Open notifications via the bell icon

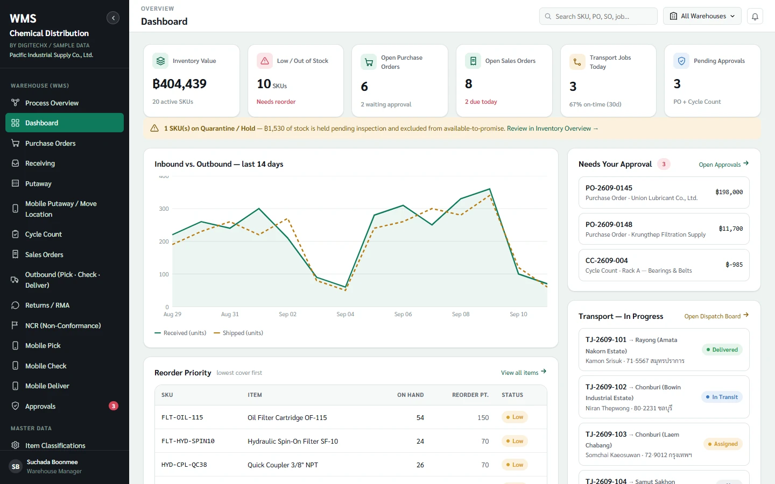pyautogui.click(x=755, y=16)
